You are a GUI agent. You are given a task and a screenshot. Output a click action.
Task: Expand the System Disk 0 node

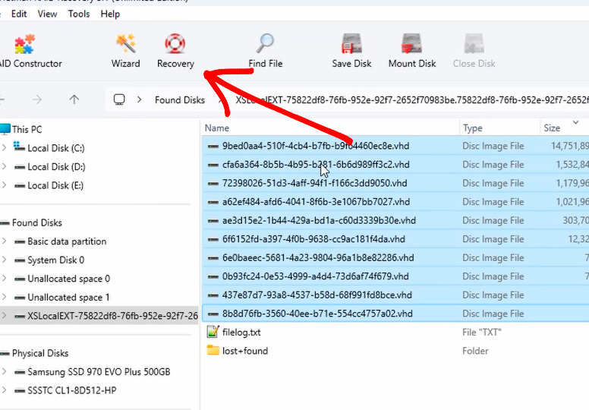click(x=4, y=260)
